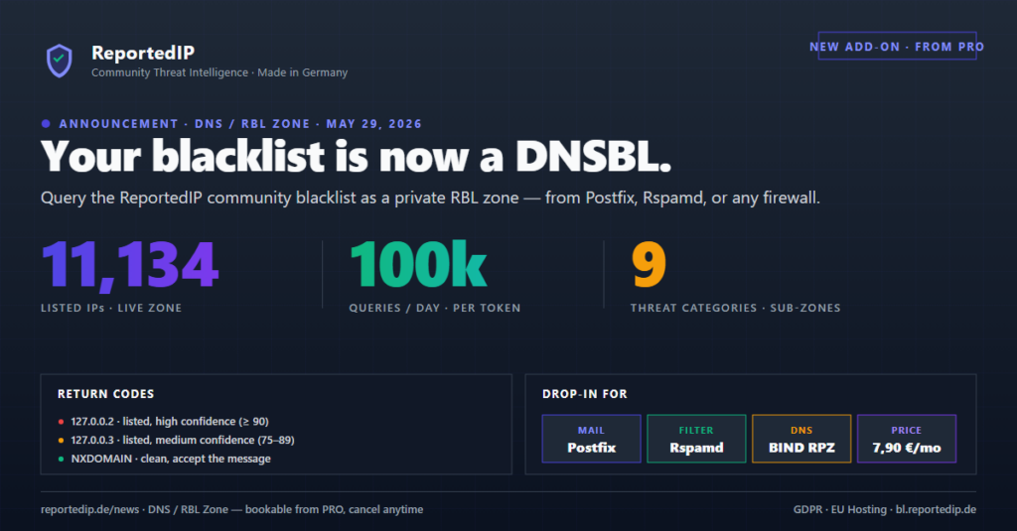Click the orange dot beside 127.0.0.3
This screenshot has height=531, width=1017.
pyautogui.click(x=61, y=441)
